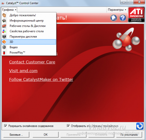Collapse the Графика dropdown menu
Screen dimensions: 146x140
[9, 10]
